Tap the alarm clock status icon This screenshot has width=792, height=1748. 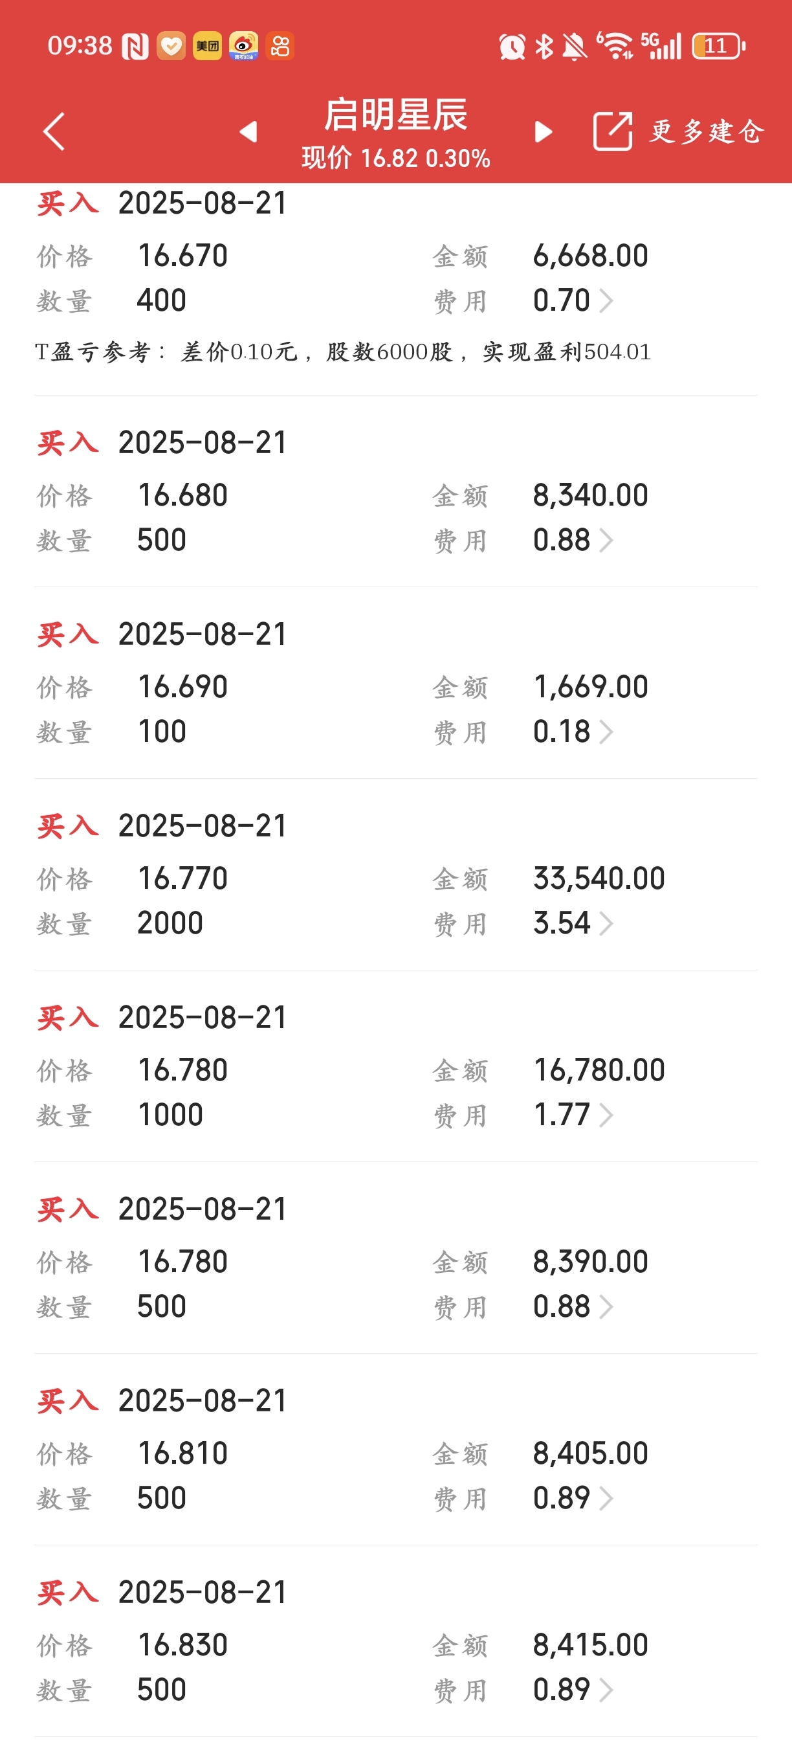(x=512, y=46)
